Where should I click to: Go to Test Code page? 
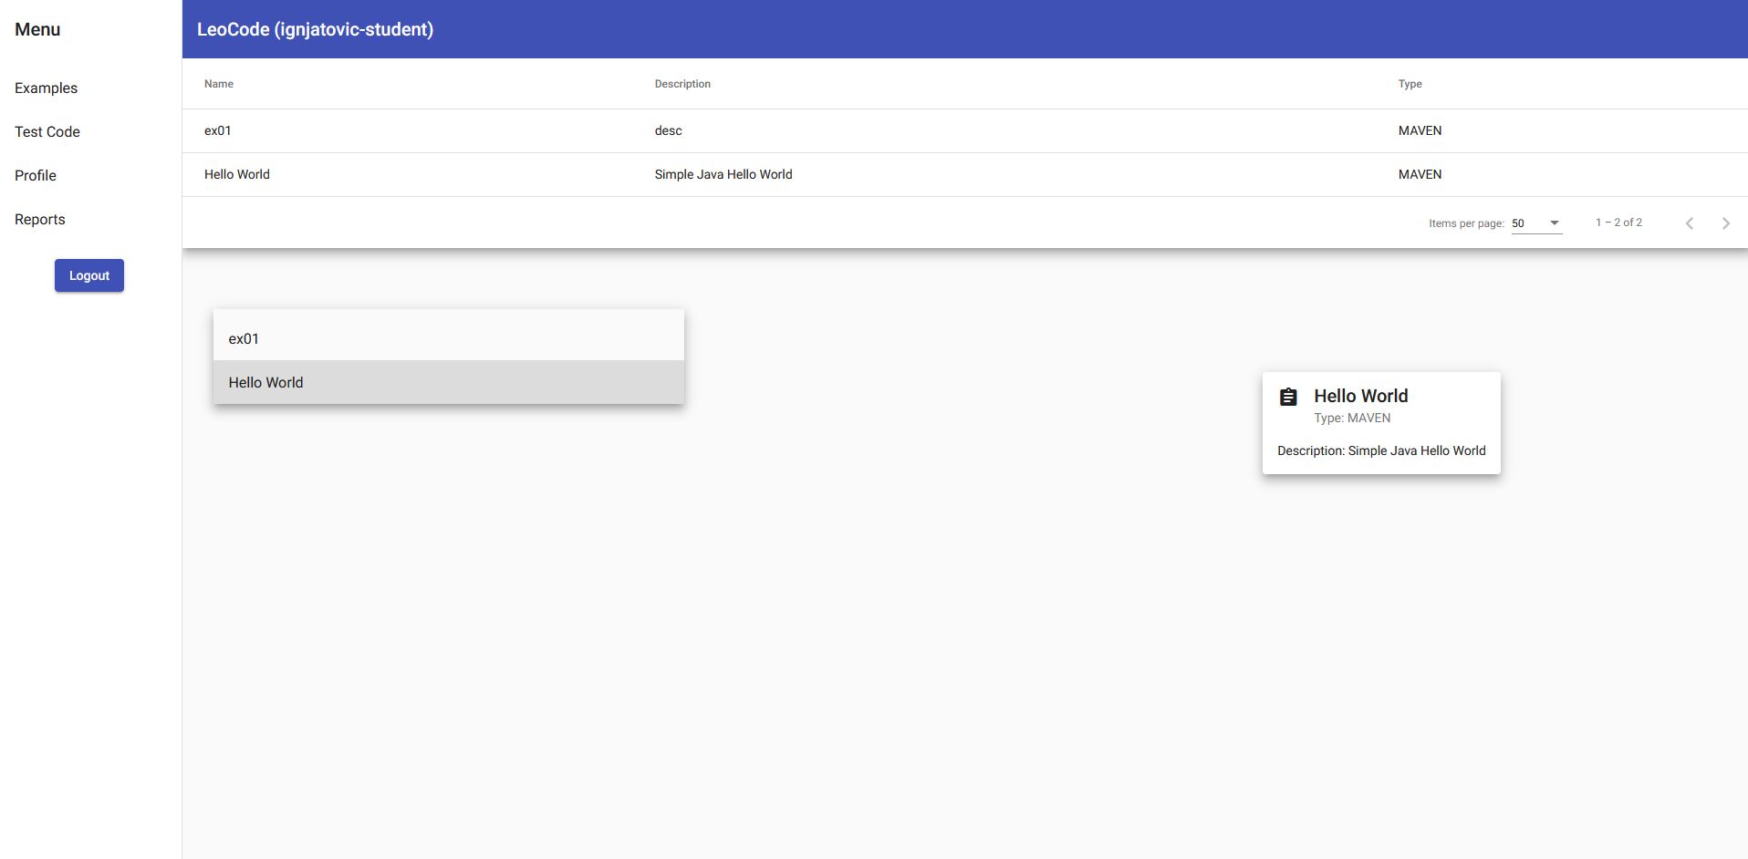[47, 131]
